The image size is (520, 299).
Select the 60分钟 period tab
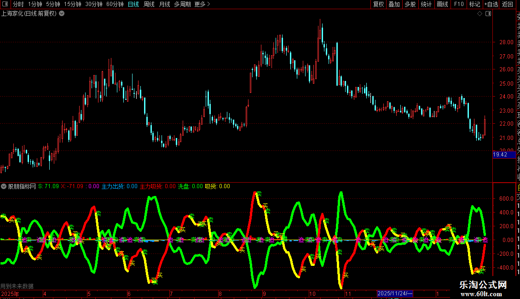(115, 4)
